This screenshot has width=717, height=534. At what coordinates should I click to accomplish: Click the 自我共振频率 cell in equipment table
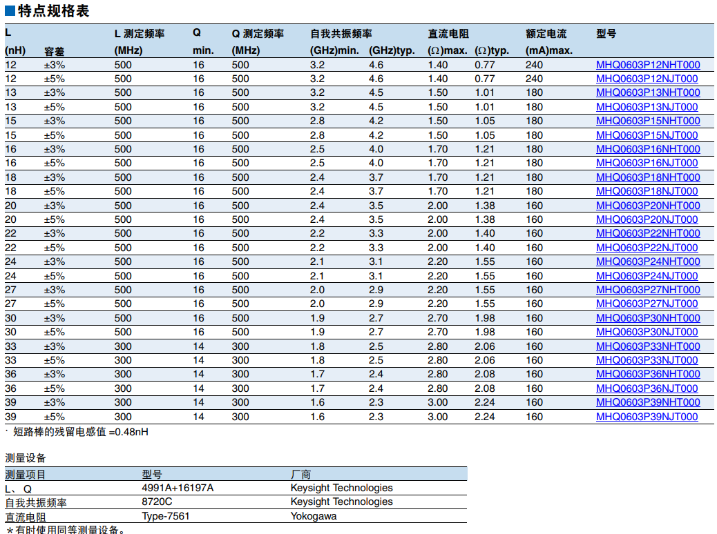(x=36, y=502)
